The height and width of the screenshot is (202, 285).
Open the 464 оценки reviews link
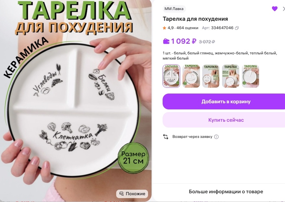click(x=187, y=28)
